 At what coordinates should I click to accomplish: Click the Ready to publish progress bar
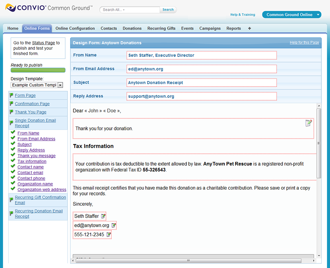[x=38, y=70]
